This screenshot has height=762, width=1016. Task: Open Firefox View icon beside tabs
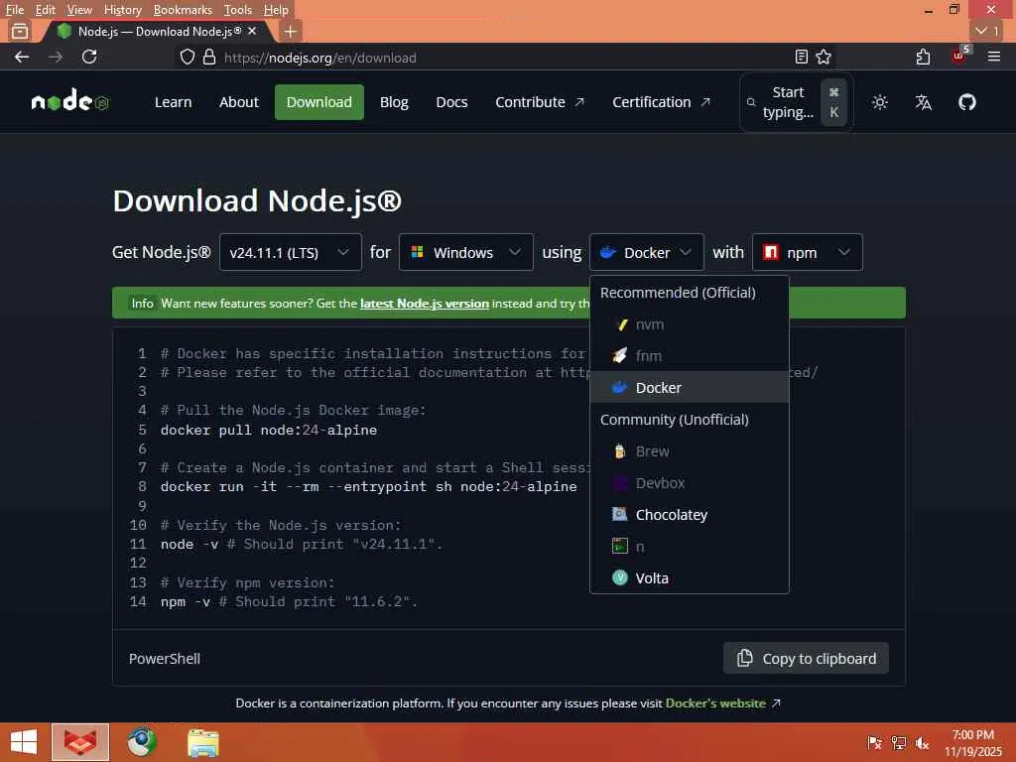point(20,31)
